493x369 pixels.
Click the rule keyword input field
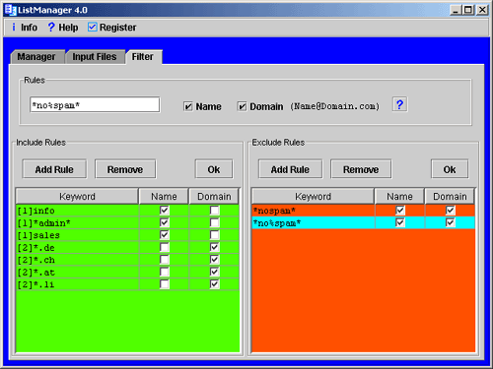point(95,105)
